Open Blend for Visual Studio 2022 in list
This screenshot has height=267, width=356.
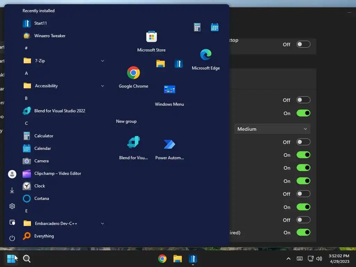[x=54, y=111]
